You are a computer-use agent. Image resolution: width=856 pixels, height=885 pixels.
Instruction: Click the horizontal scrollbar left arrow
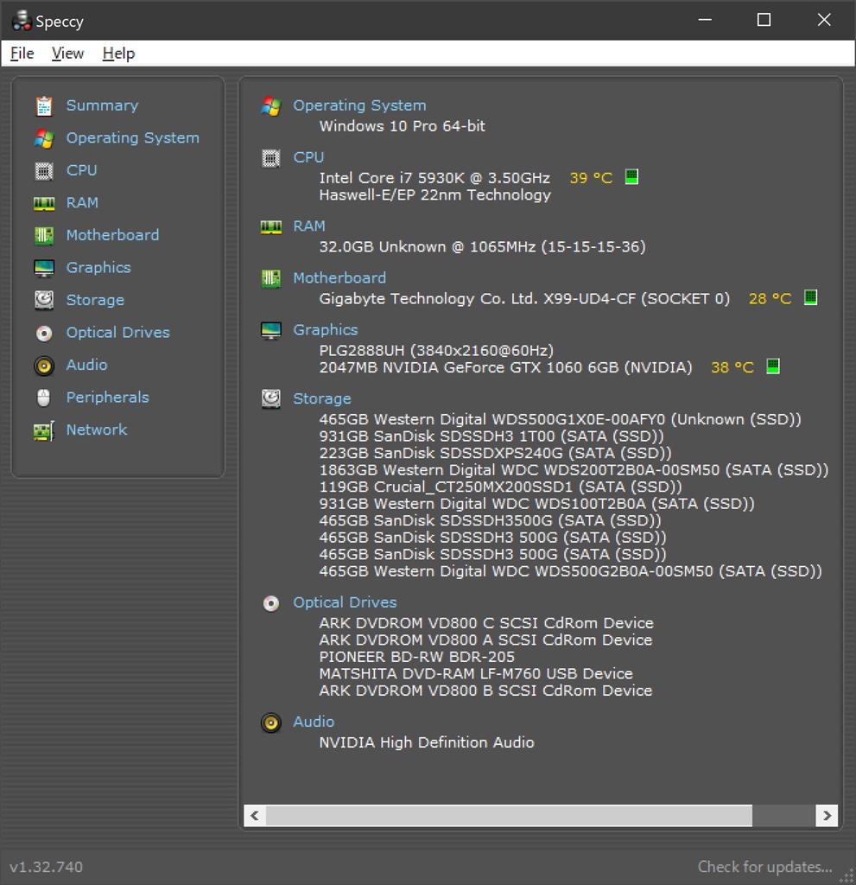[255, 816]
